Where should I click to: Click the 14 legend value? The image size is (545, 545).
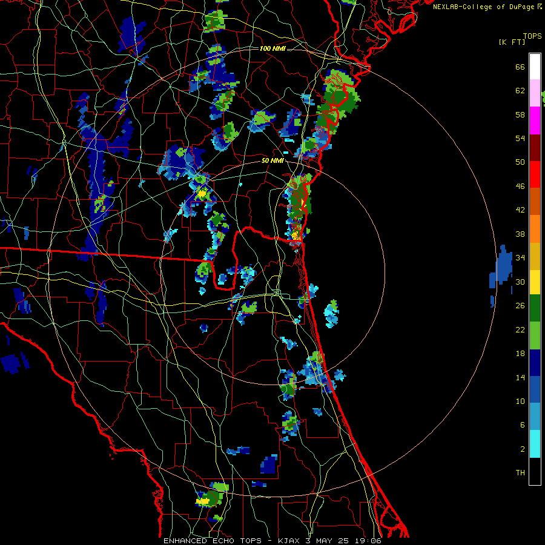click(x=520, y=377)
